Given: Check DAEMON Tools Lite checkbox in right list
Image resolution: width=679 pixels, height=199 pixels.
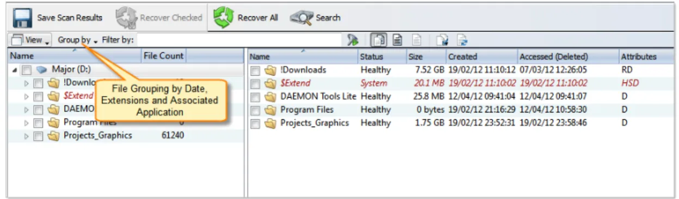Looking at the screenshot, I should 255,97.
